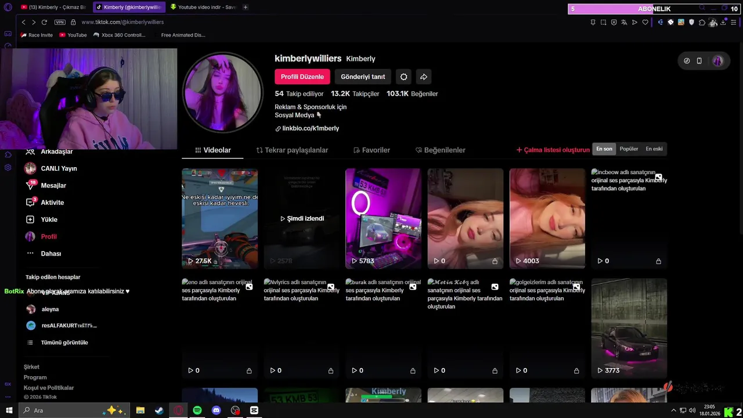Open the video with 5783 views
Image resolution: width=743 pixels, height=418 pixels.
[x=383, y=218]
